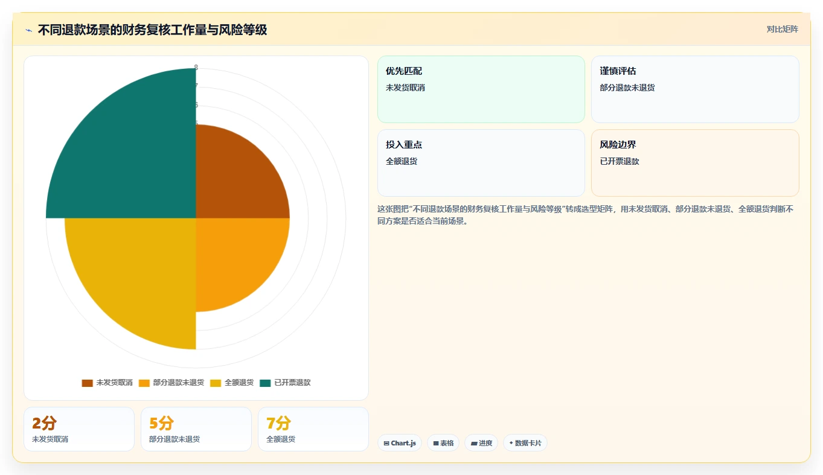Image resolution: width=823 pixels, height=475 pixels.
Task: Select the 2分 未发货取消 stat card
Action: tap(79, 429)
